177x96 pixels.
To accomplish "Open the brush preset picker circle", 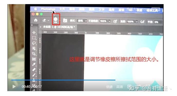I will (x=55, y=19).
